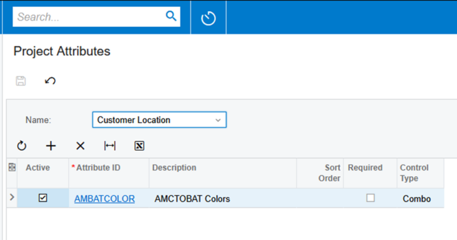Click the search magnifier icon
Screen dimensions: 457x240
tap(171, 16)
